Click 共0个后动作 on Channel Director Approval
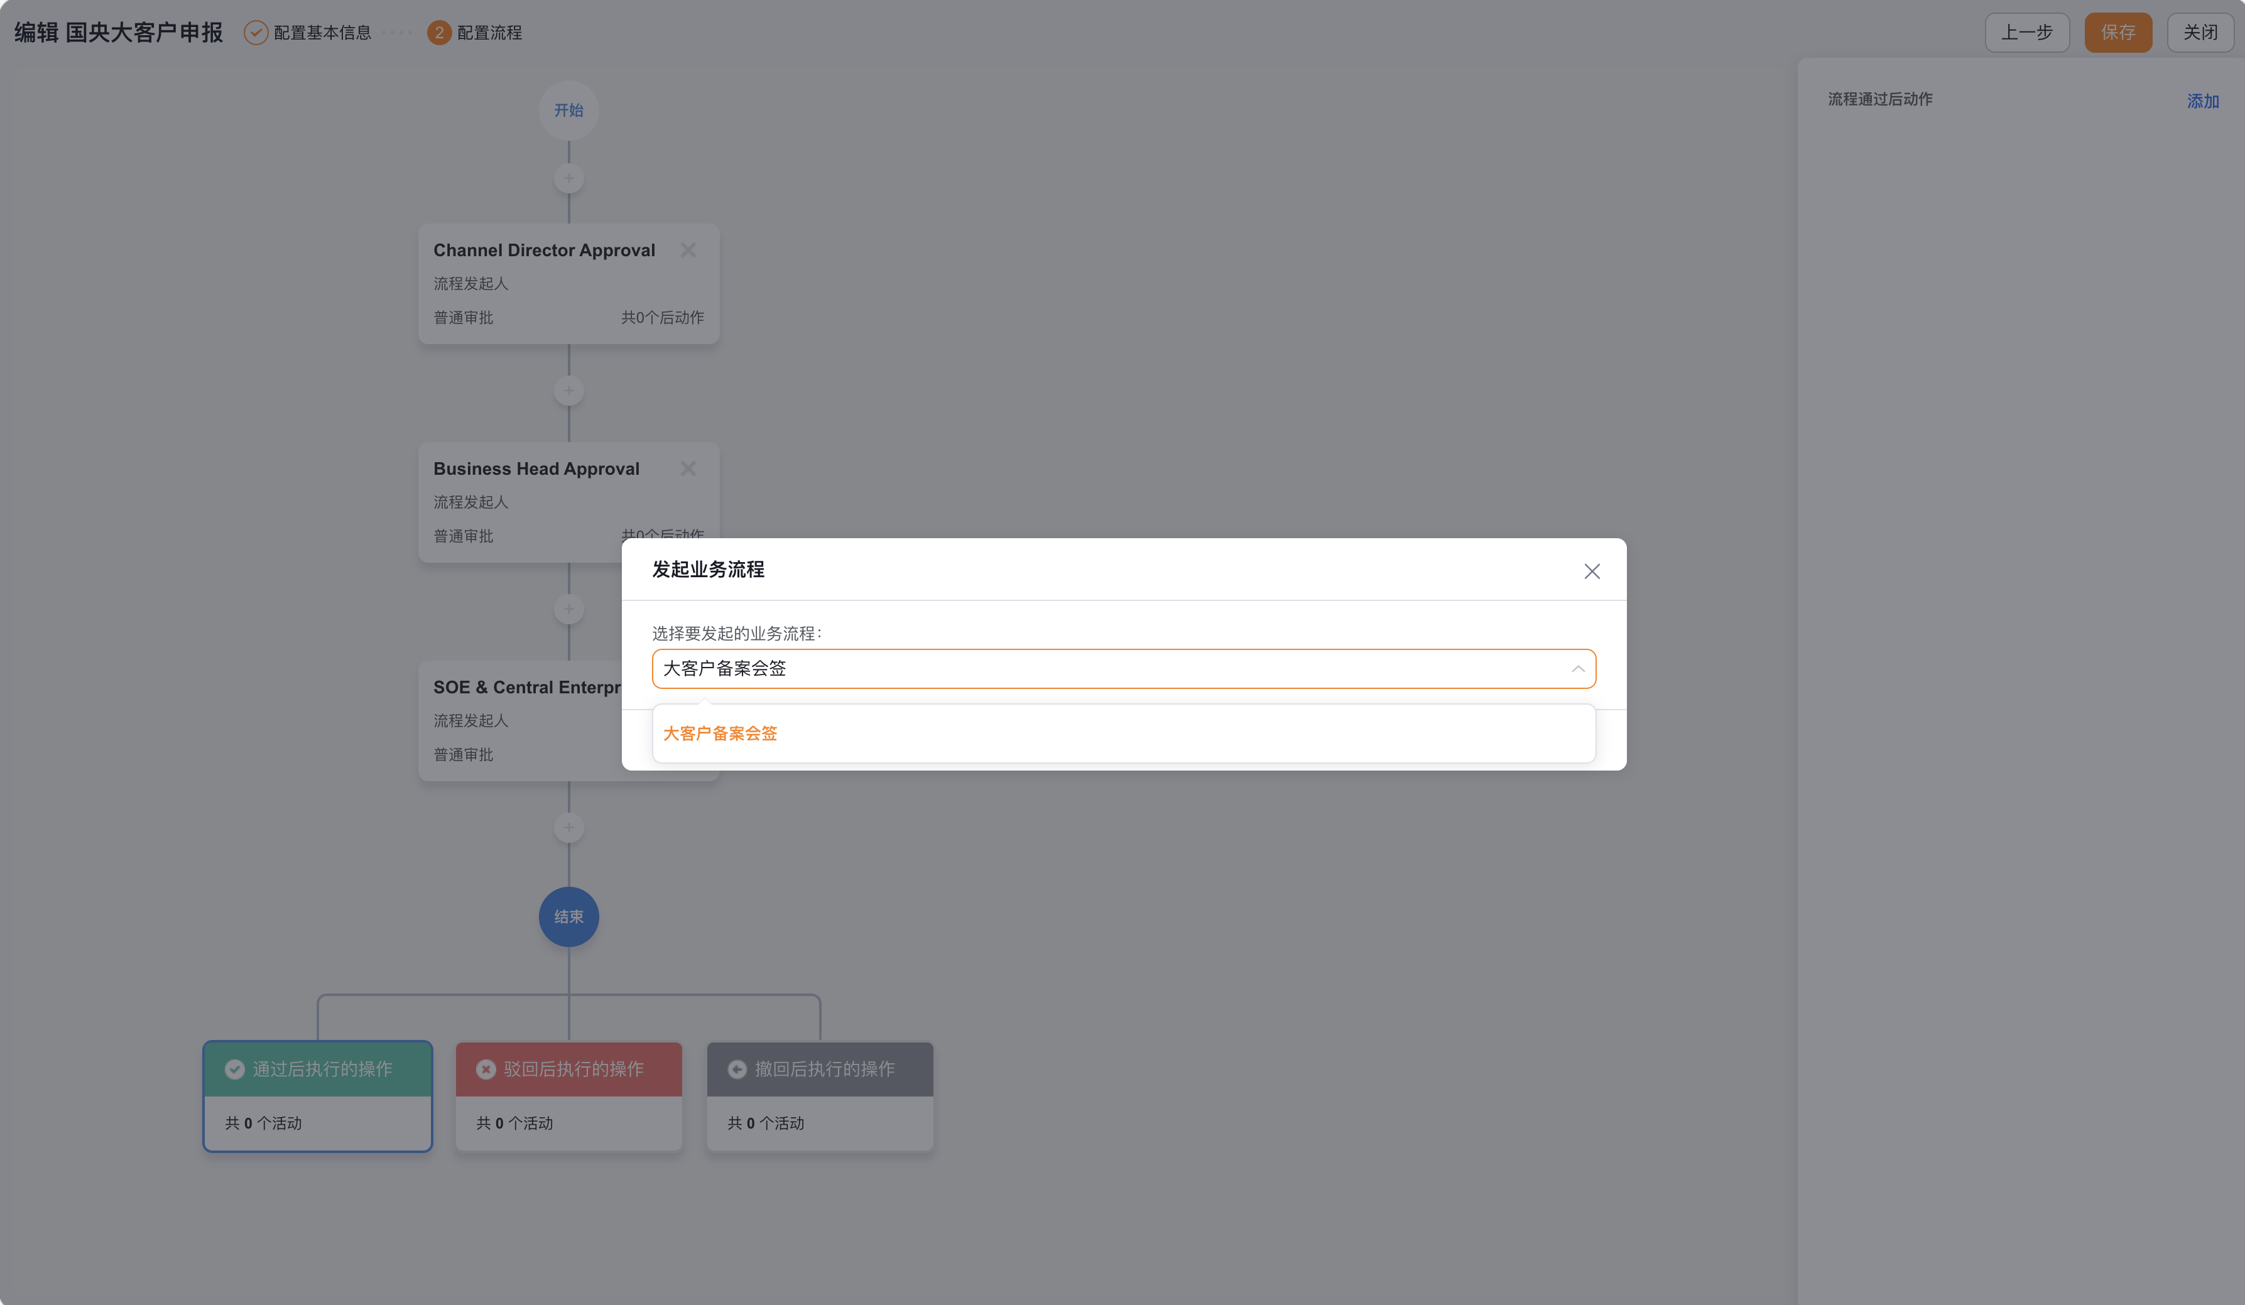This screenshot has width=2245, height=1305. (x=662, y=318)
